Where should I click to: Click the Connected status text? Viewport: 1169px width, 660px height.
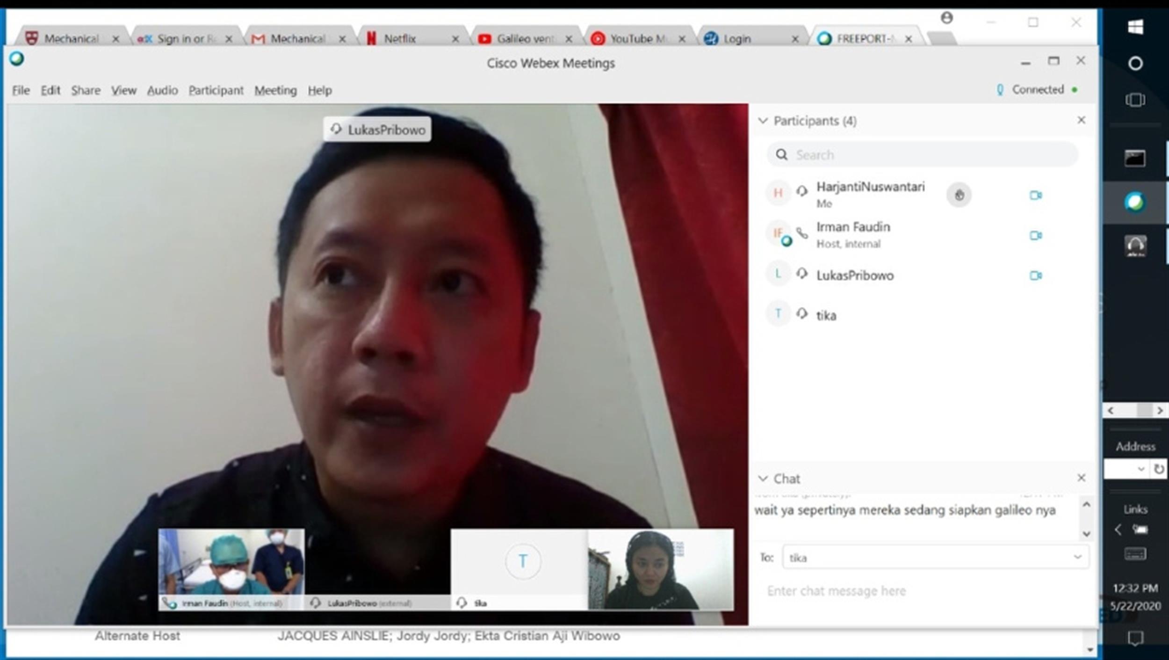coord(1038,89)
